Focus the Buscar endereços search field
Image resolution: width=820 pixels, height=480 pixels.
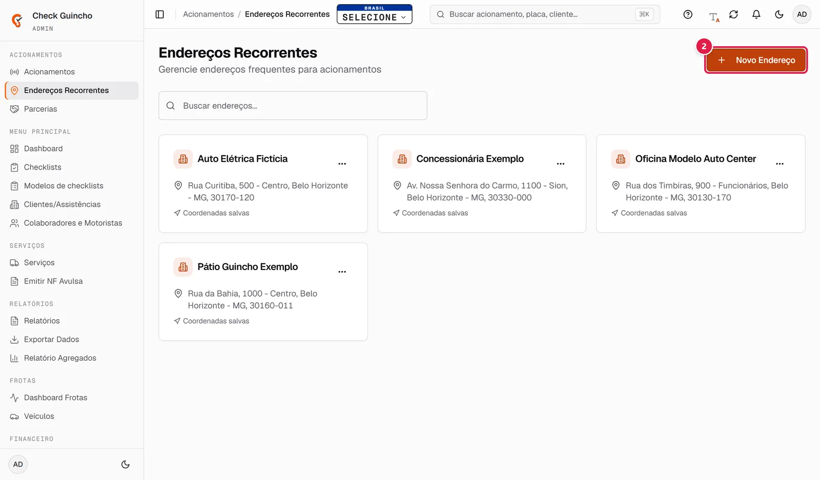click(293, 106)
